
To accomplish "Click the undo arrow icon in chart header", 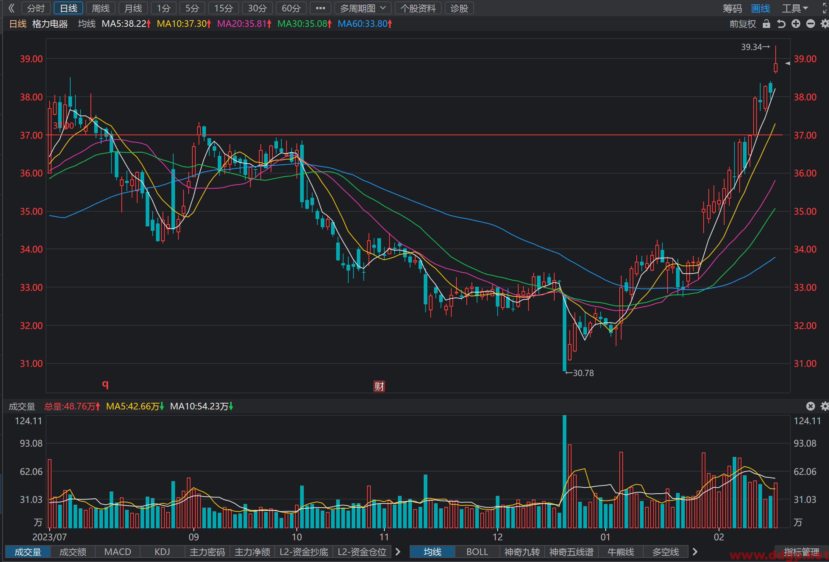I will (x=781, y=24).
